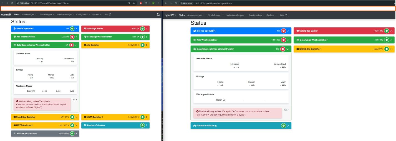
Task: Click the red extension icon in left browser toolbar
Action: tap(141, 3)
